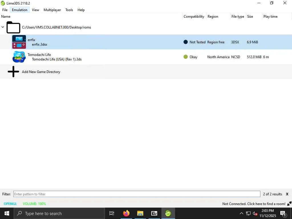Click the NCSD file type cell
The image size is (292, 219).
pyautogui.click(x=236, y=57)
